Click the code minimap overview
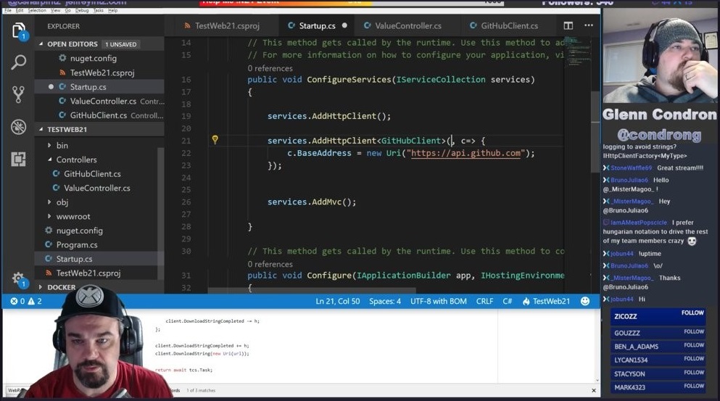 tap(578, 53)
